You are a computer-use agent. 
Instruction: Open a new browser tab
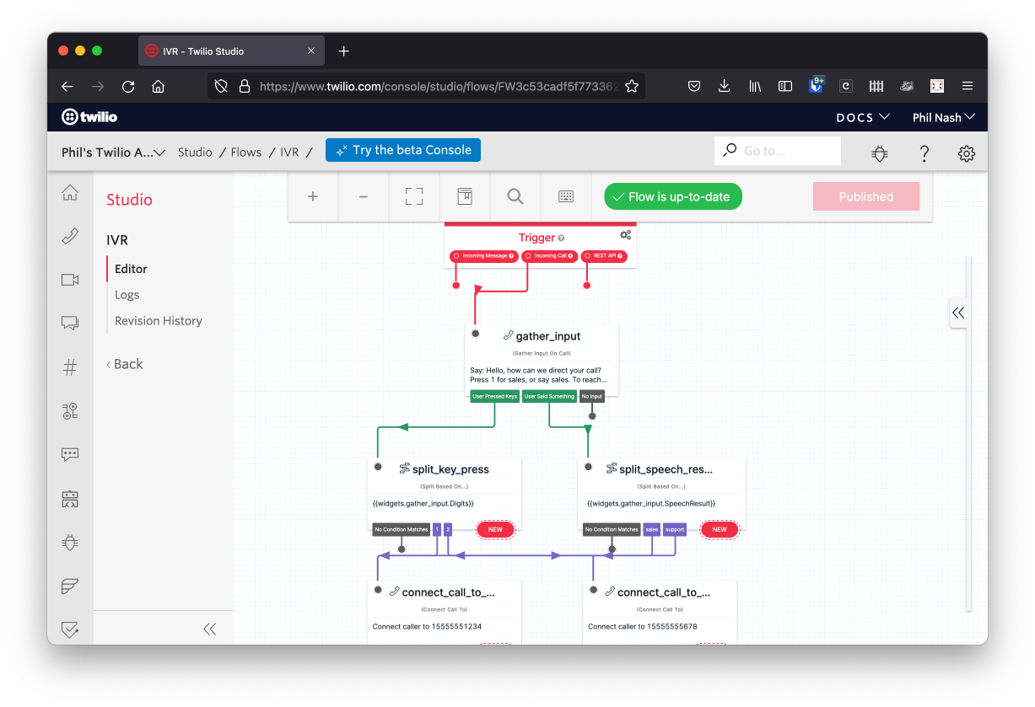pyautogui.click(x=343, y=51)
